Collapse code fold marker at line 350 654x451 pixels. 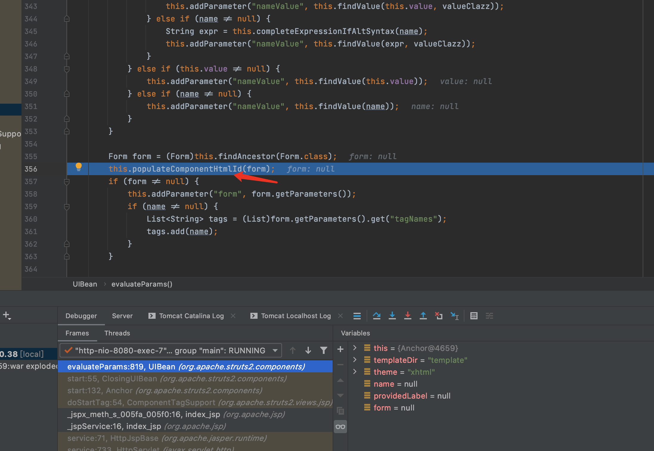(x=67, y=94)
